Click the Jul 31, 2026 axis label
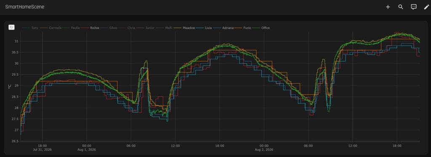Screen dimensions: 431x157 [43, 149]
